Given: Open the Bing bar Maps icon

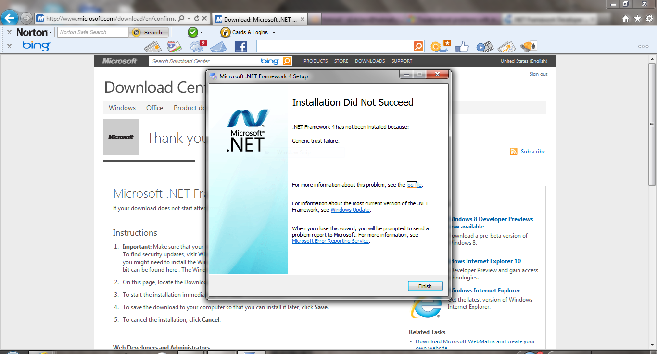Looking at the screenshot, I should (x=174, y=47).
